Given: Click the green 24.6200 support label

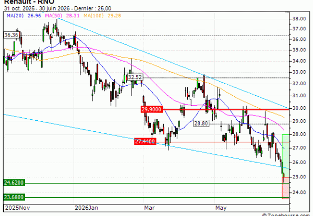Looking at the screenshot, I should click(x=14, y=183).
